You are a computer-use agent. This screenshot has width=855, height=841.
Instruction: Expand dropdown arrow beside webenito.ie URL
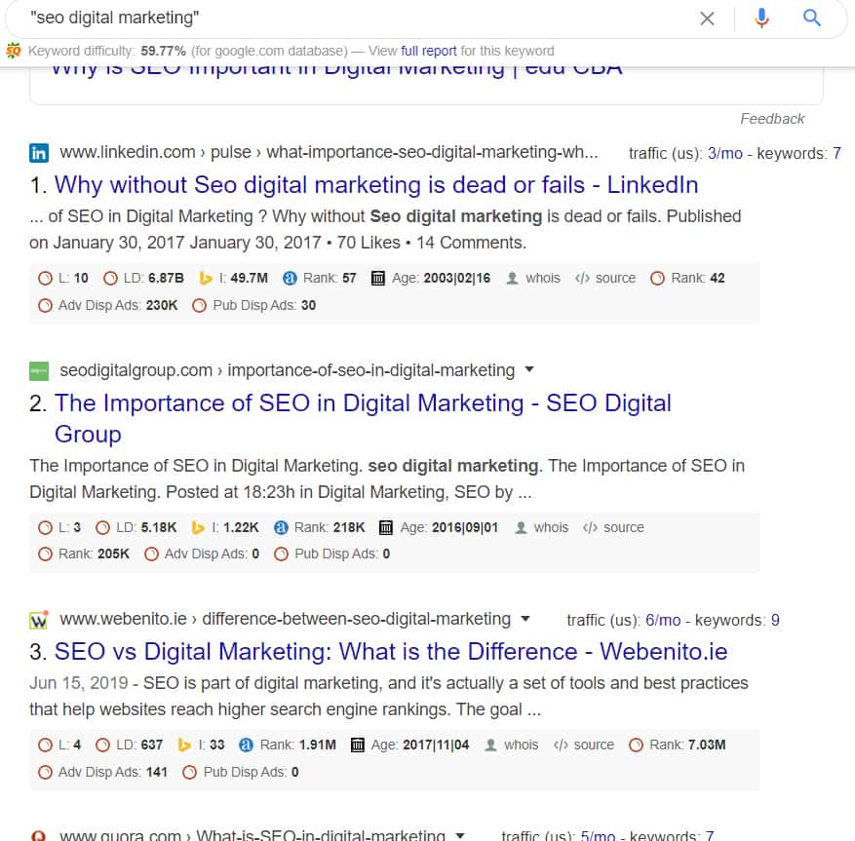pos(525,619)
